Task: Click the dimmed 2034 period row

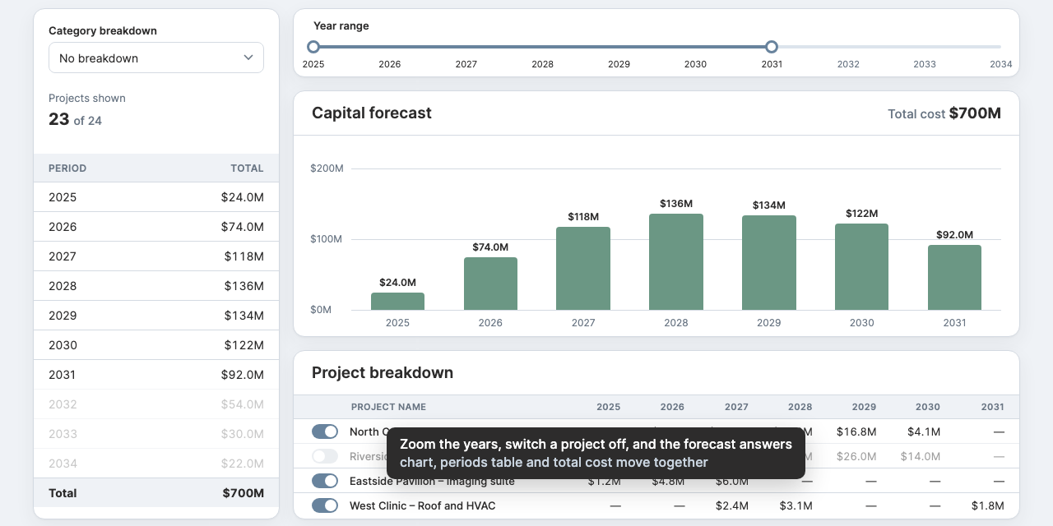Action: pos(156,464)
